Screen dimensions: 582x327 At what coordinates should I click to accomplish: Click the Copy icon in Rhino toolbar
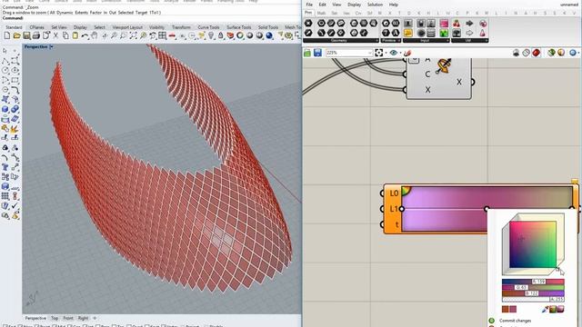tap(65, 36)
